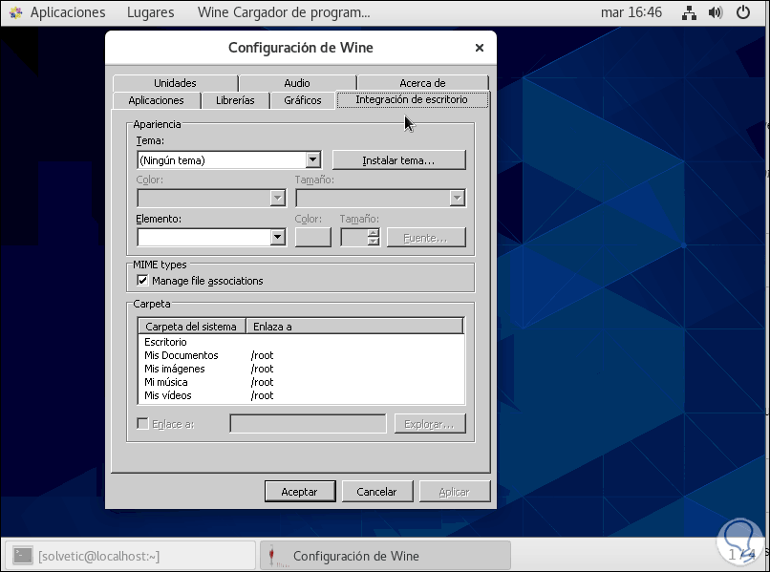Close the Configuración de Wine dialog

point(479,48)
